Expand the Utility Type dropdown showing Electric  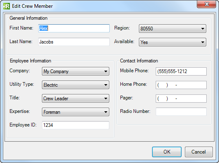[x=76, y=85]
